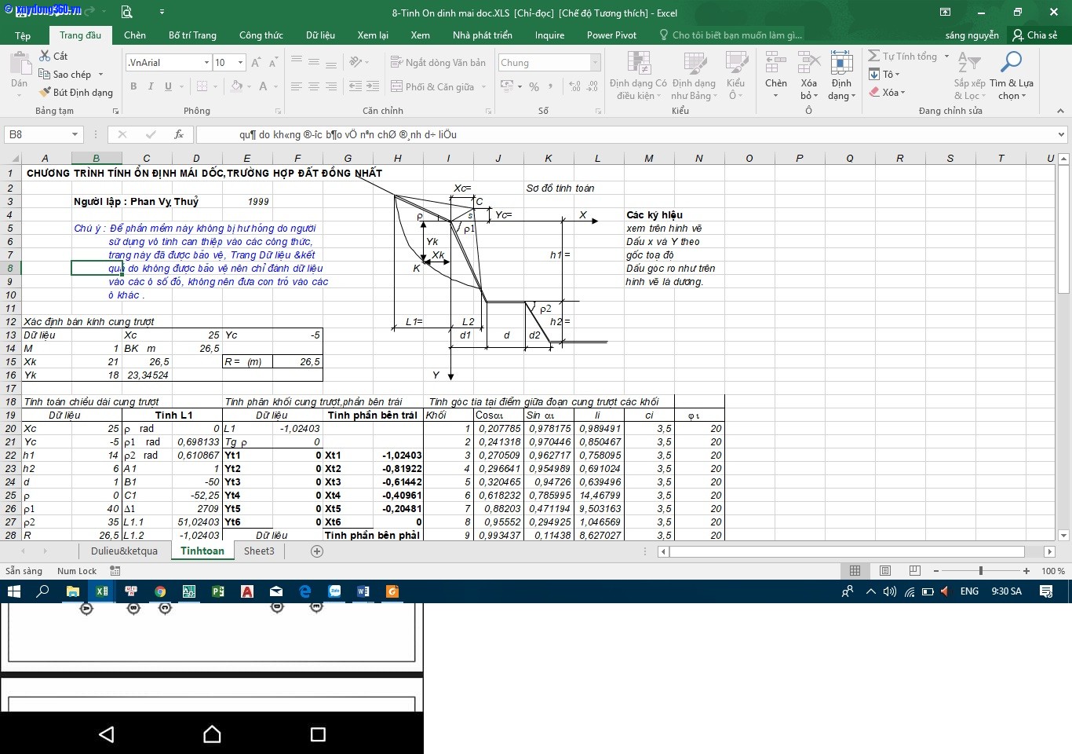Click the Dán paste clipboard icon
Viewport: 1072px width, 754px height.
[19, 63]
